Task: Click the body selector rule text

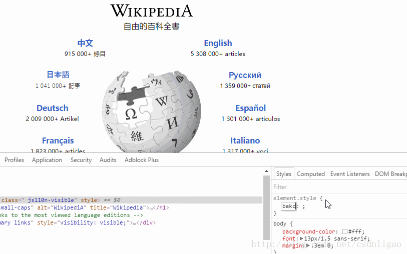Action: (280, 223)
